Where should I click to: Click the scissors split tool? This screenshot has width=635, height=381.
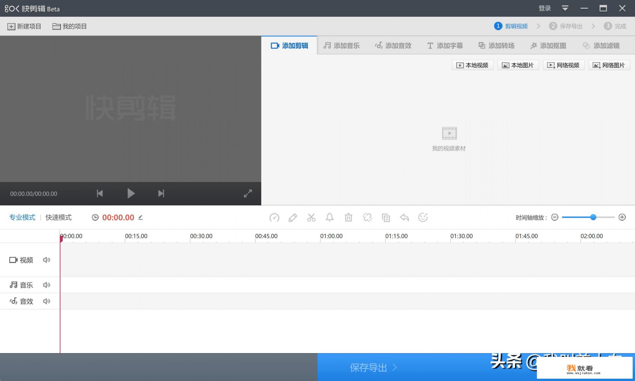(x=311, y=218)
